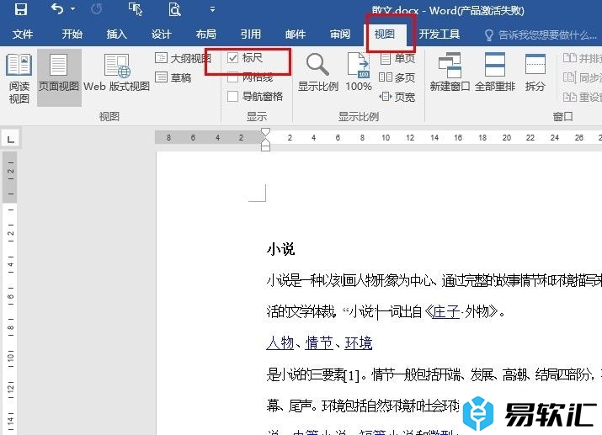
Task: Open the undo history dropdown arrow
Action: tap(72, 8)
